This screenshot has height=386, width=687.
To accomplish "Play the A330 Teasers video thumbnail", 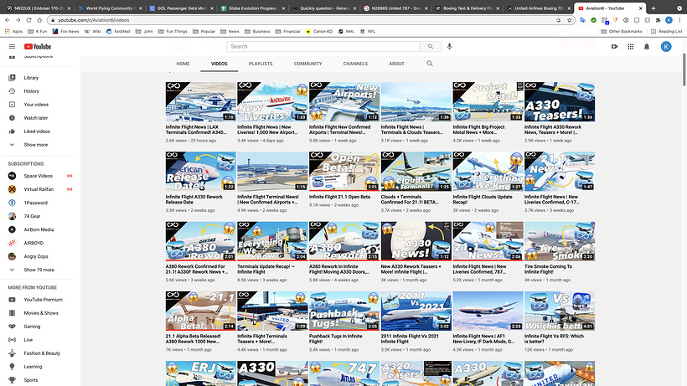I will tap(560, 101).
